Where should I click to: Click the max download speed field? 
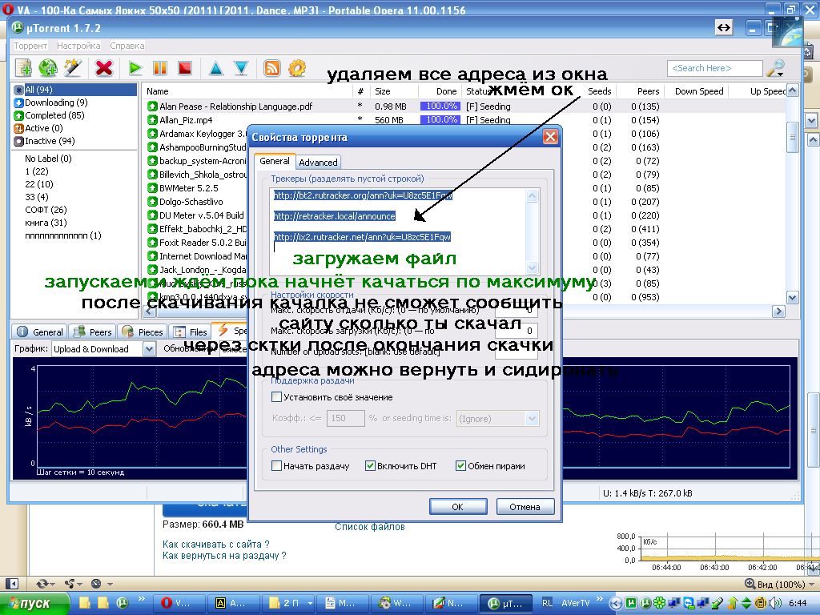tap(517, 331)
